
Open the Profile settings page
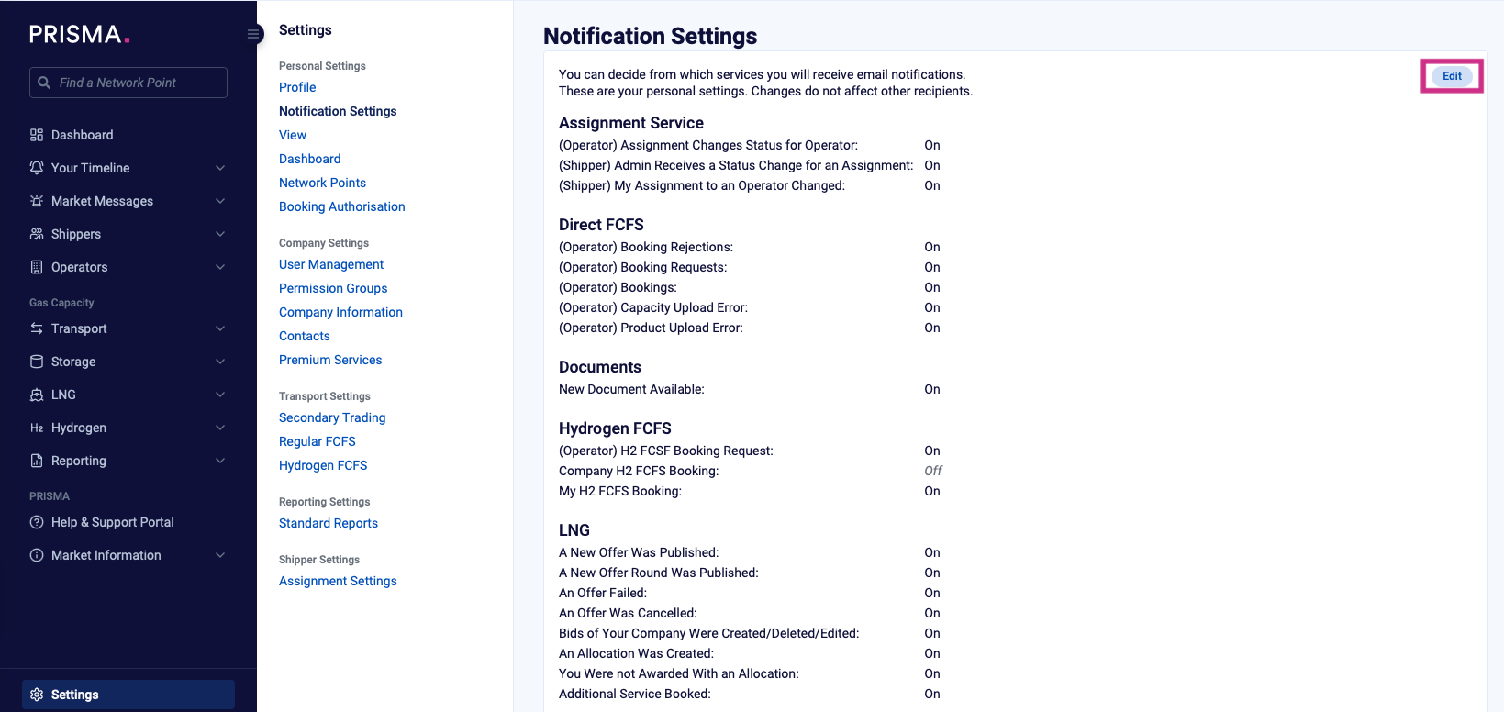(x=297, y=87)
